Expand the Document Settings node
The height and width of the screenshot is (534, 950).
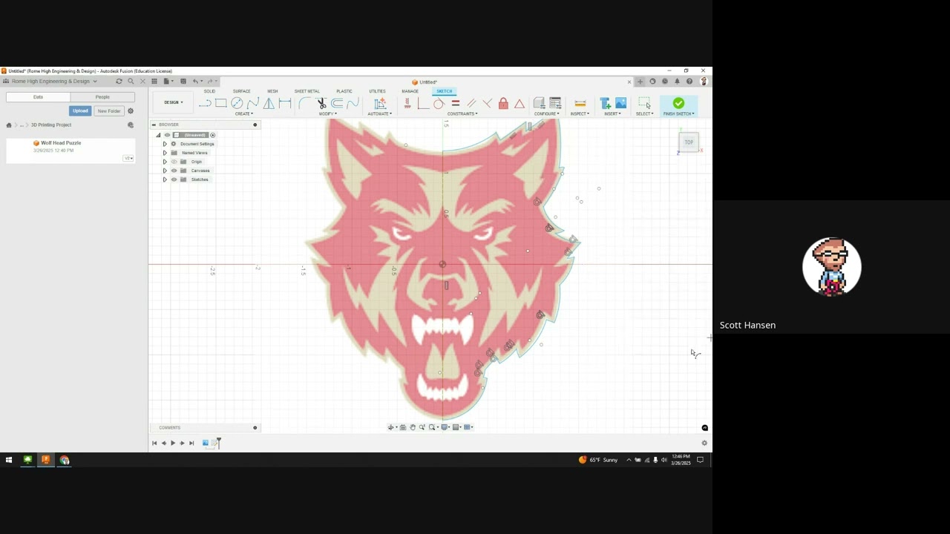[165, 144]
